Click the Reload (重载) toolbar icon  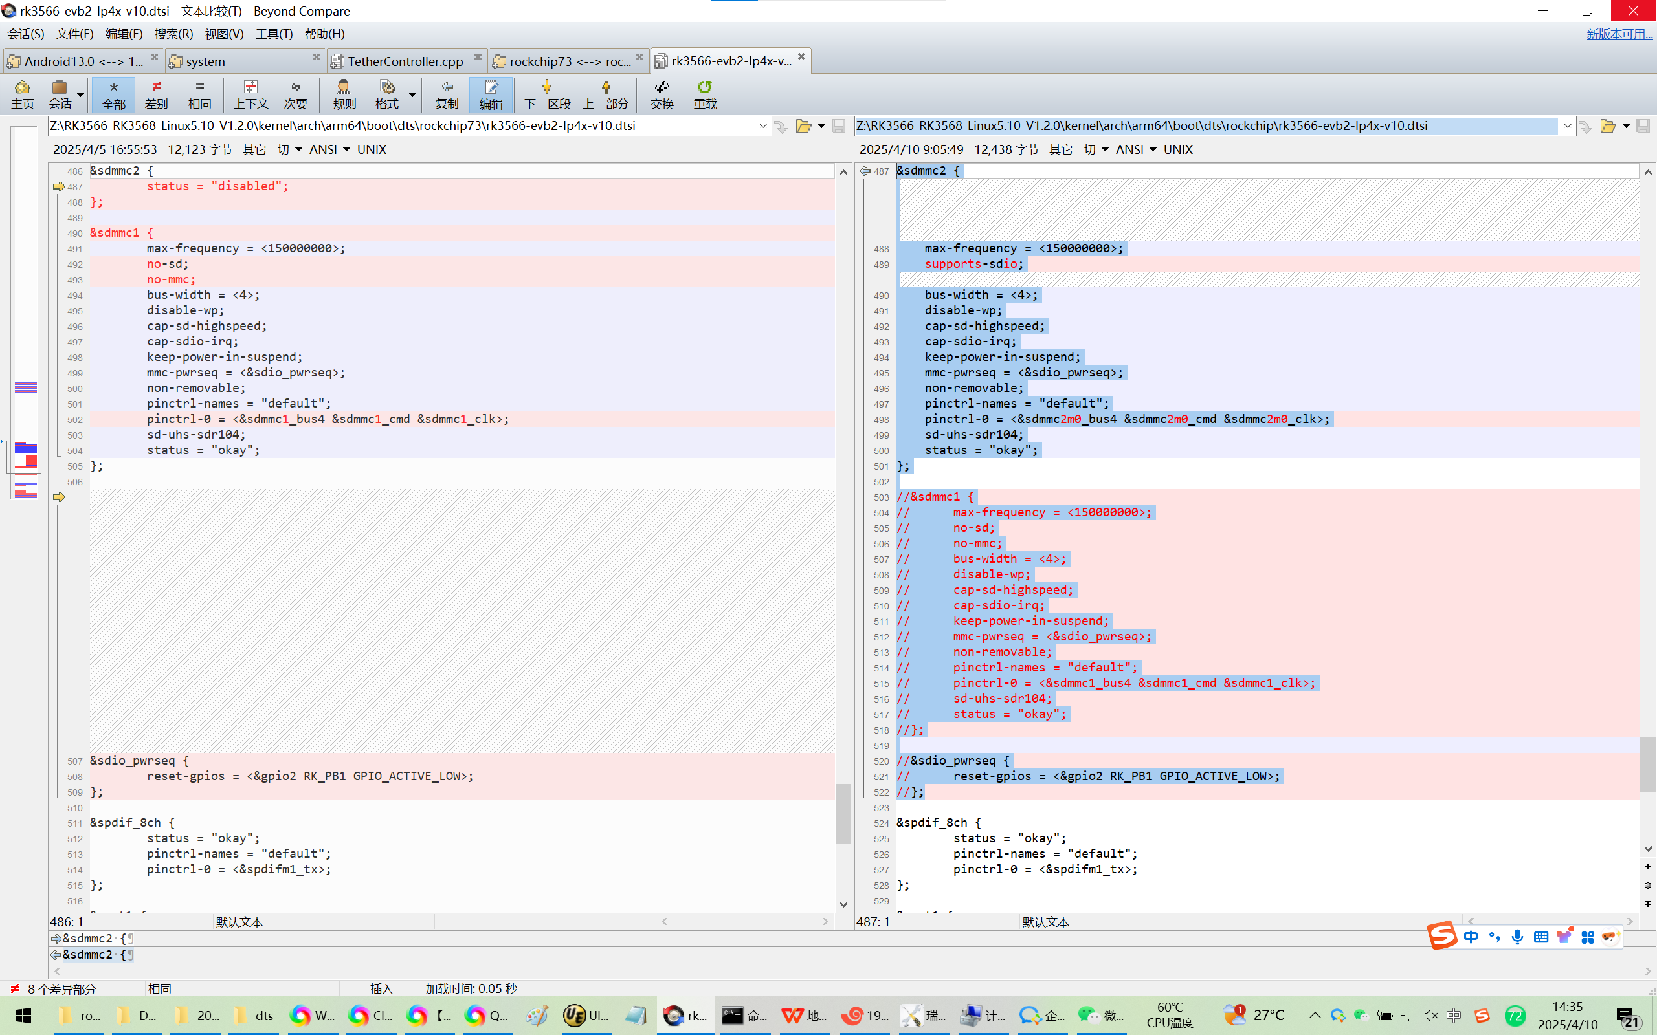[705, 94]
